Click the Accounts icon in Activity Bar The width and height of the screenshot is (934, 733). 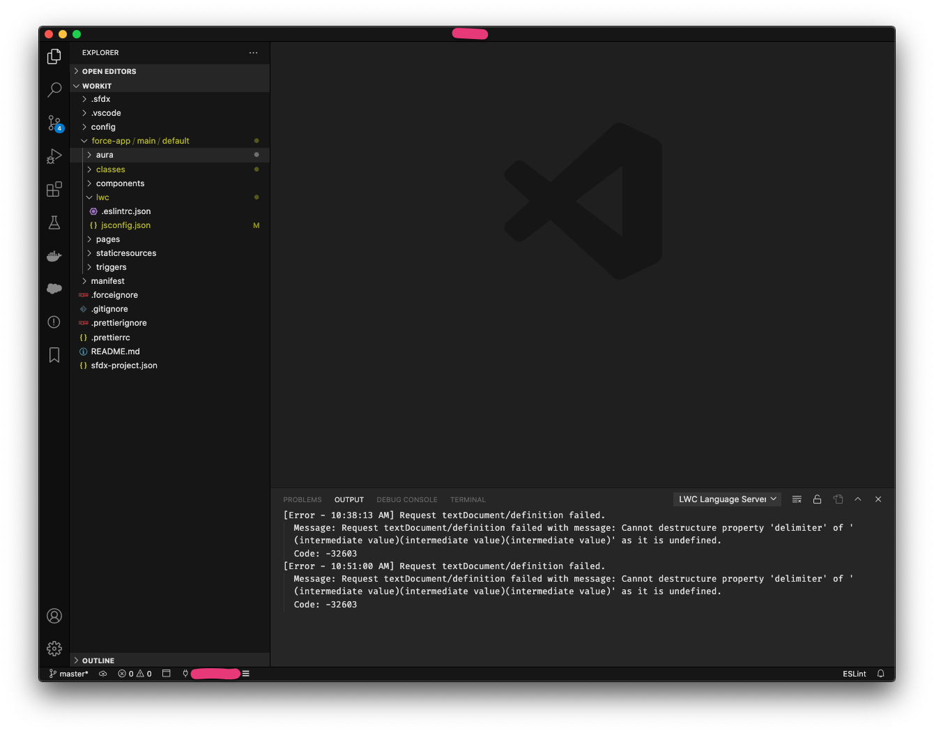[x=54, y=616]
